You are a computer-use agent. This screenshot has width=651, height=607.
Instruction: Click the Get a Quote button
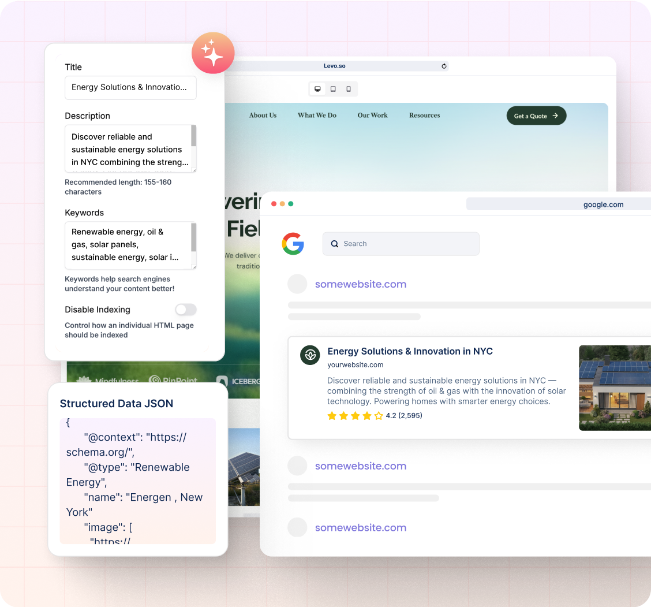tap(536, 116)
